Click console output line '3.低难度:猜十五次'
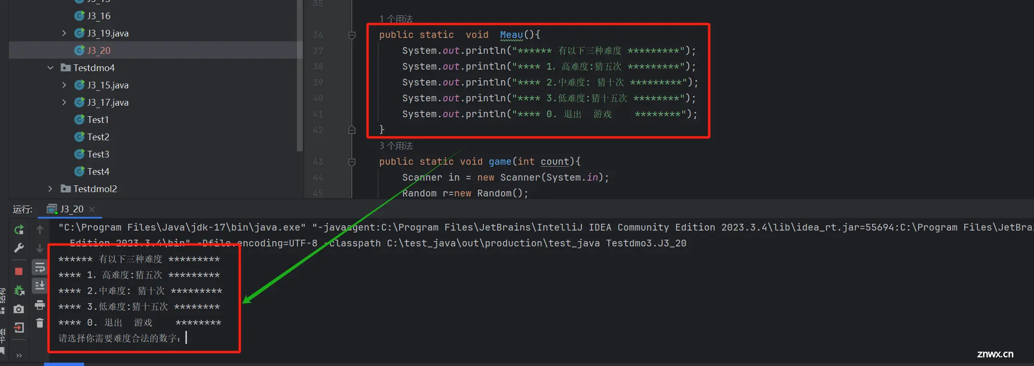Image resolution: width=1034 pixels, height=366 pixels. click(139, 306)
